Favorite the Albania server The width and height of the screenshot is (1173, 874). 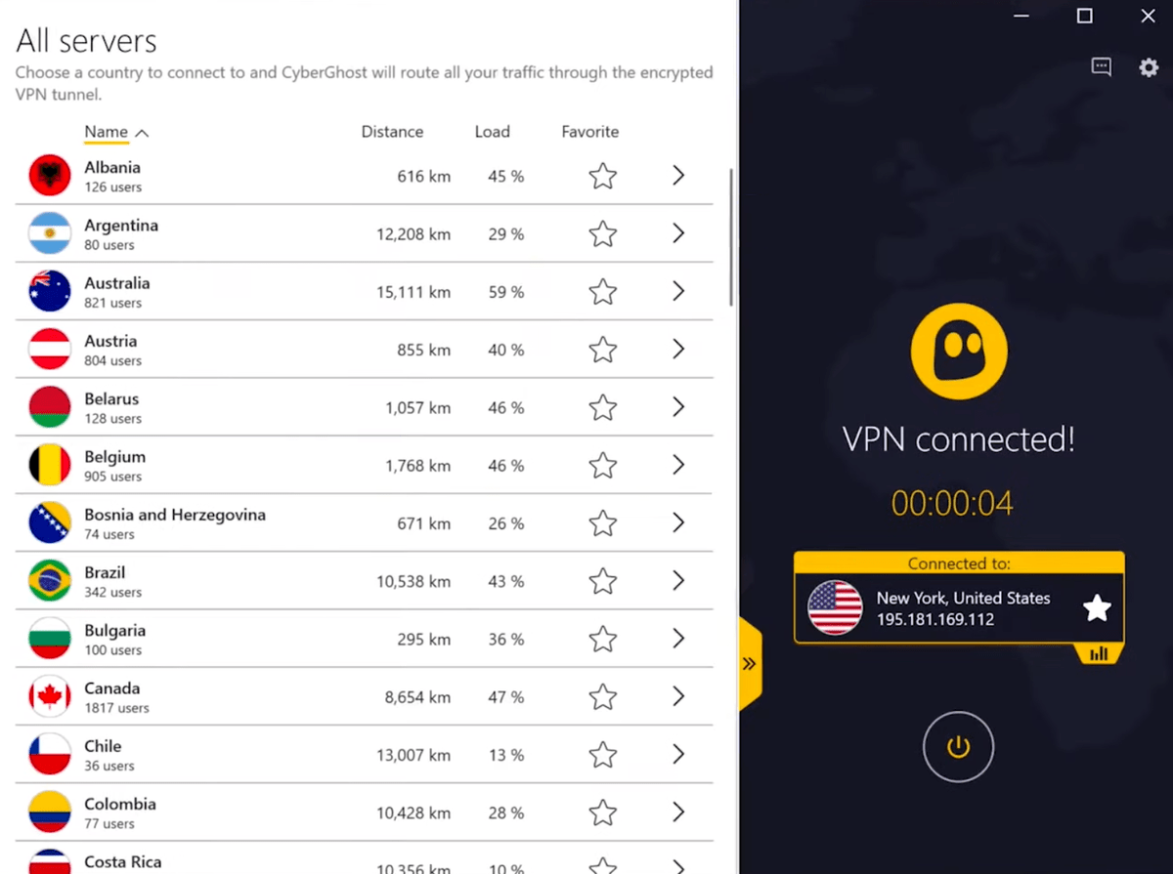point(602,176)
